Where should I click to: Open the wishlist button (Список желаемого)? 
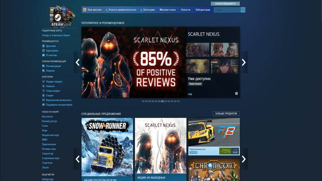coord(225,4)
